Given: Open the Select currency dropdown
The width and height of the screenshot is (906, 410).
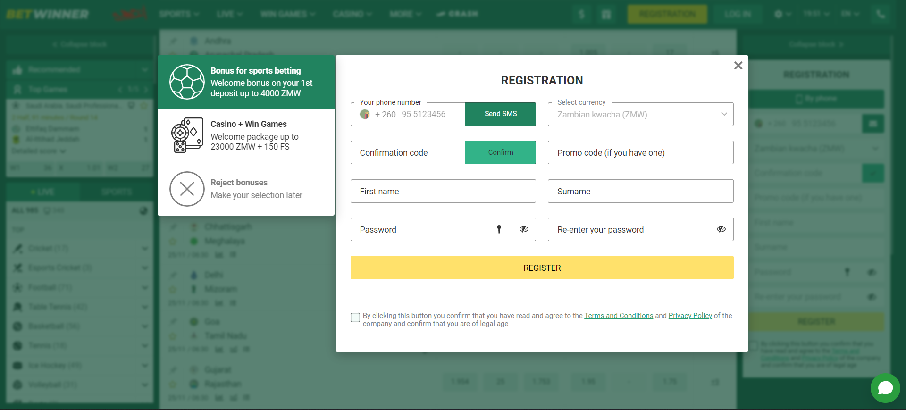Looking at the screenshot, I should 640,114.
